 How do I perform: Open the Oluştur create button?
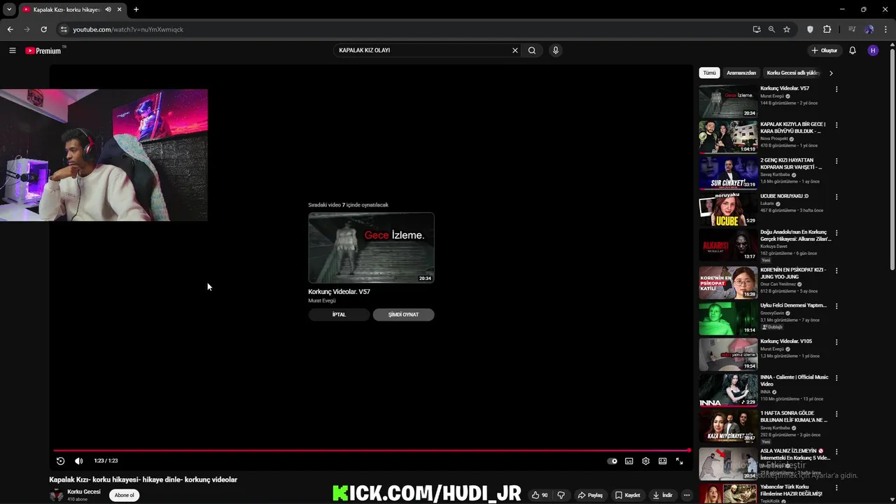[x=825, y=50]
